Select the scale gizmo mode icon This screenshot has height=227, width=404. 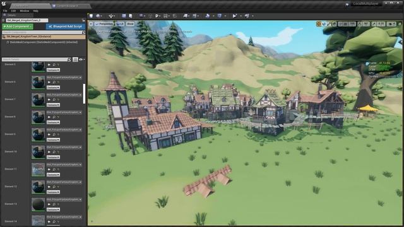point(329,24)
